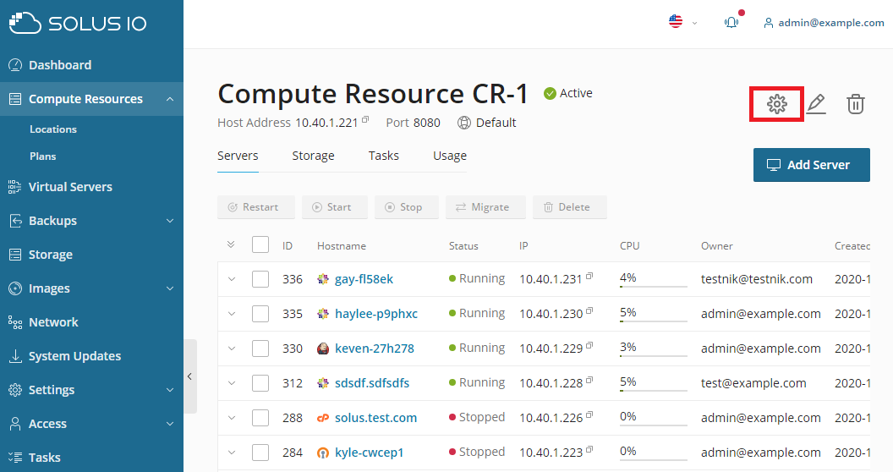Viewport: 893px width, 472px height.
Task: Click the trash delete compute resource icon
Action: [856, 104]
